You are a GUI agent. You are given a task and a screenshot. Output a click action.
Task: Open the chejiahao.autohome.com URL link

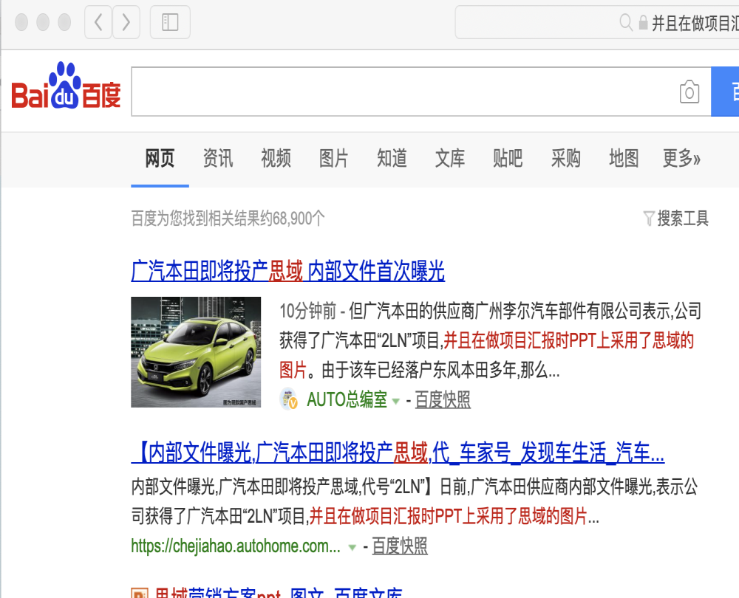click(x=236, y=546)
